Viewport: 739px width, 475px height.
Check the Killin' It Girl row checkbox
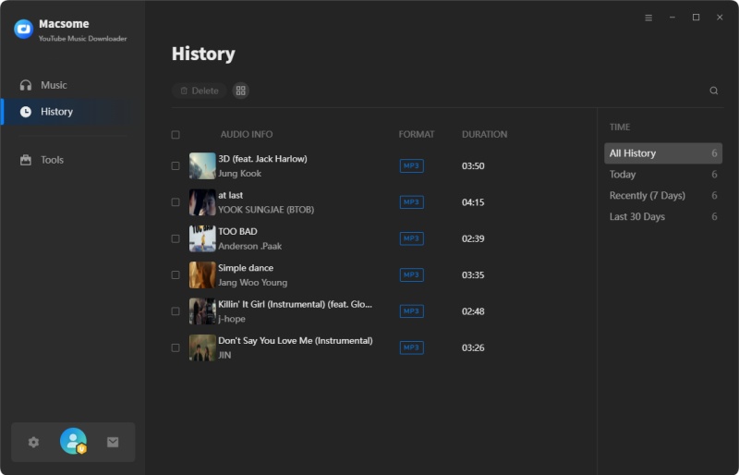[176, 311]
